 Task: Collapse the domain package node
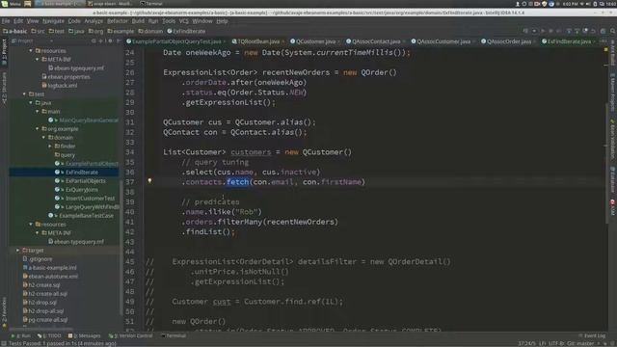[43, 137]
